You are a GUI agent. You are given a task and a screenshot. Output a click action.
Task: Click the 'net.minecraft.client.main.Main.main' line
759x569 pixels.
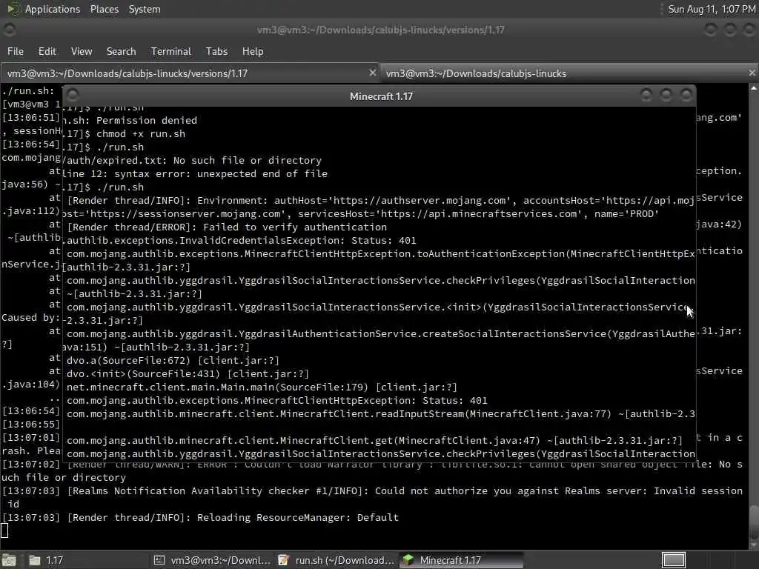(x=262, y=387)
